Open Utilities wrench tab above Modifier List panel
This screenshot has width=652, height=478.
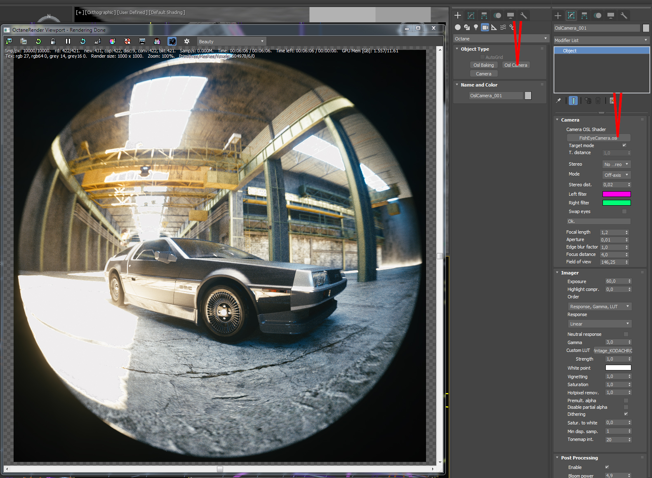click(x=624, y=16)
